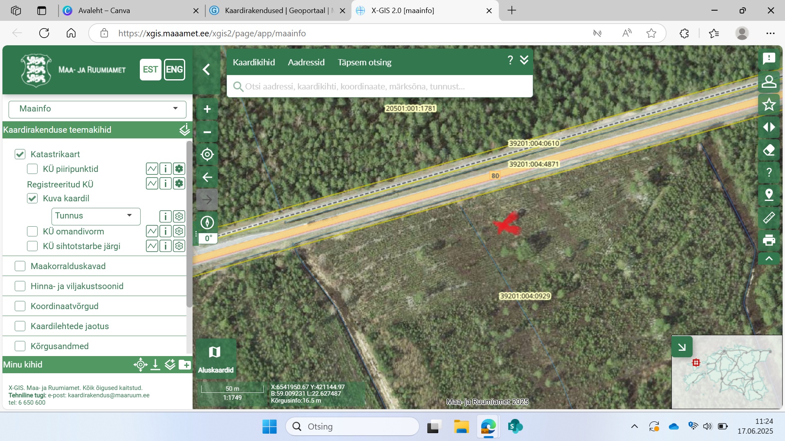Collapse the left side panel arrow

pos(206,69)
